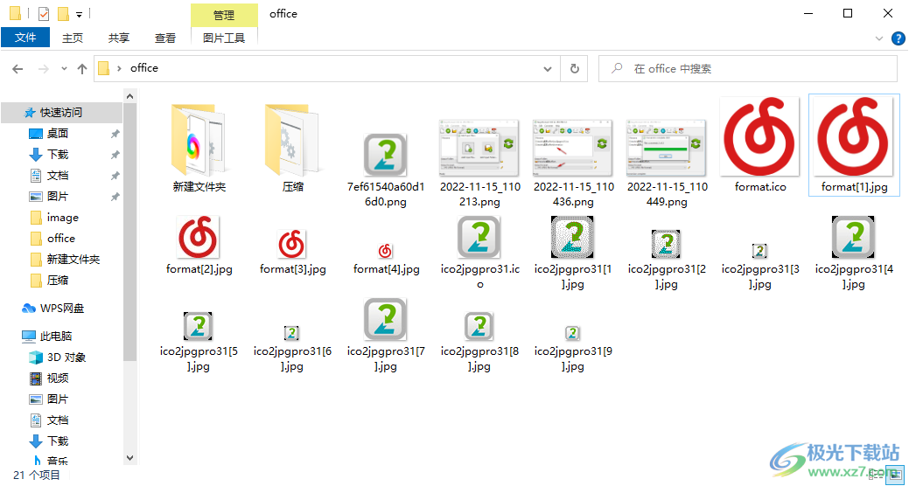This screenshot has width=909, height=486.
Task: Open the recent locations dropdown arrow
Action: coord(64,69)
